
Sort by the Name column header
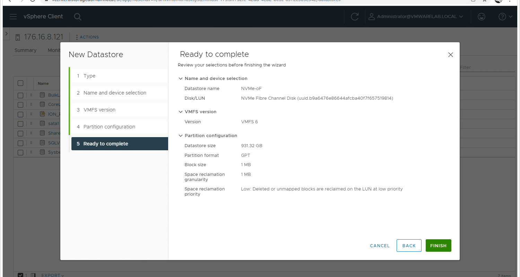point(43,83)
